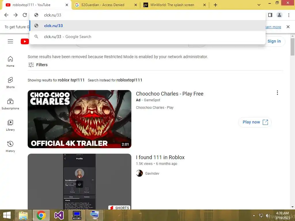The height and width of the screenshot is (221, 295).
Task: Click Play now on the Choochoo ad
Action: [x=255, y=122]
